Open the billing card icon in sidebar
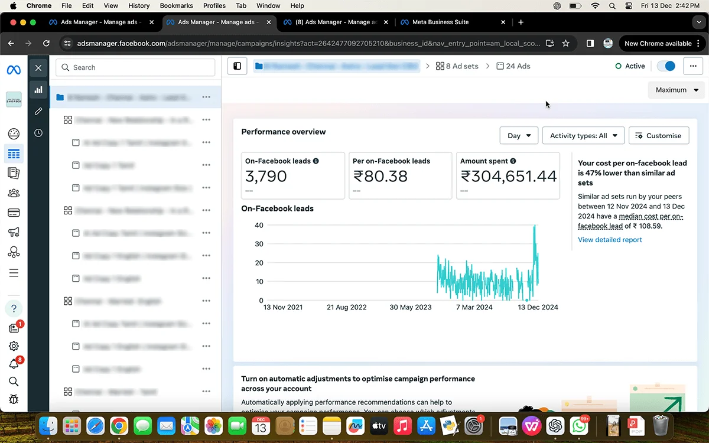 pos(14,213)
